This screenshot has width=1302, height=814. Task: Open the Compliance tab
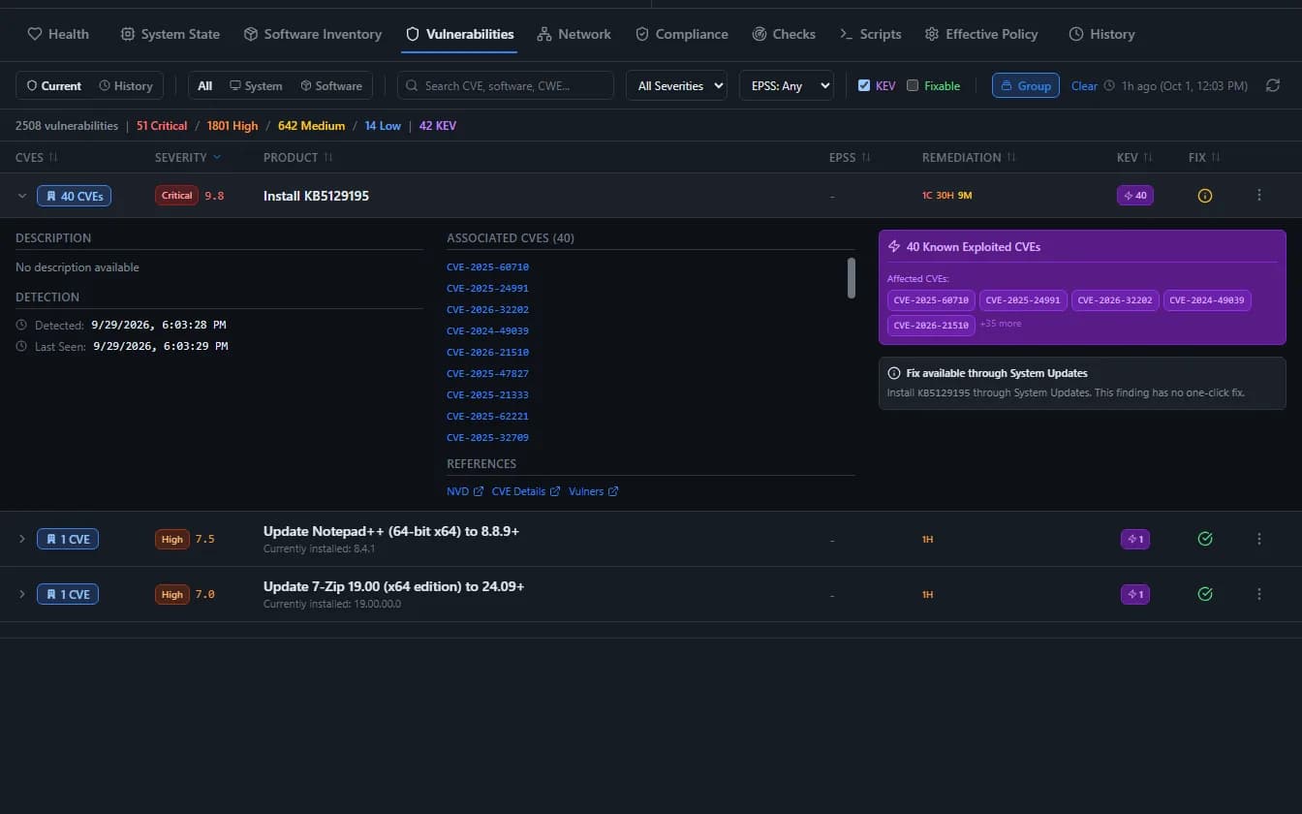pyautogui.click(x=682, y=34)
